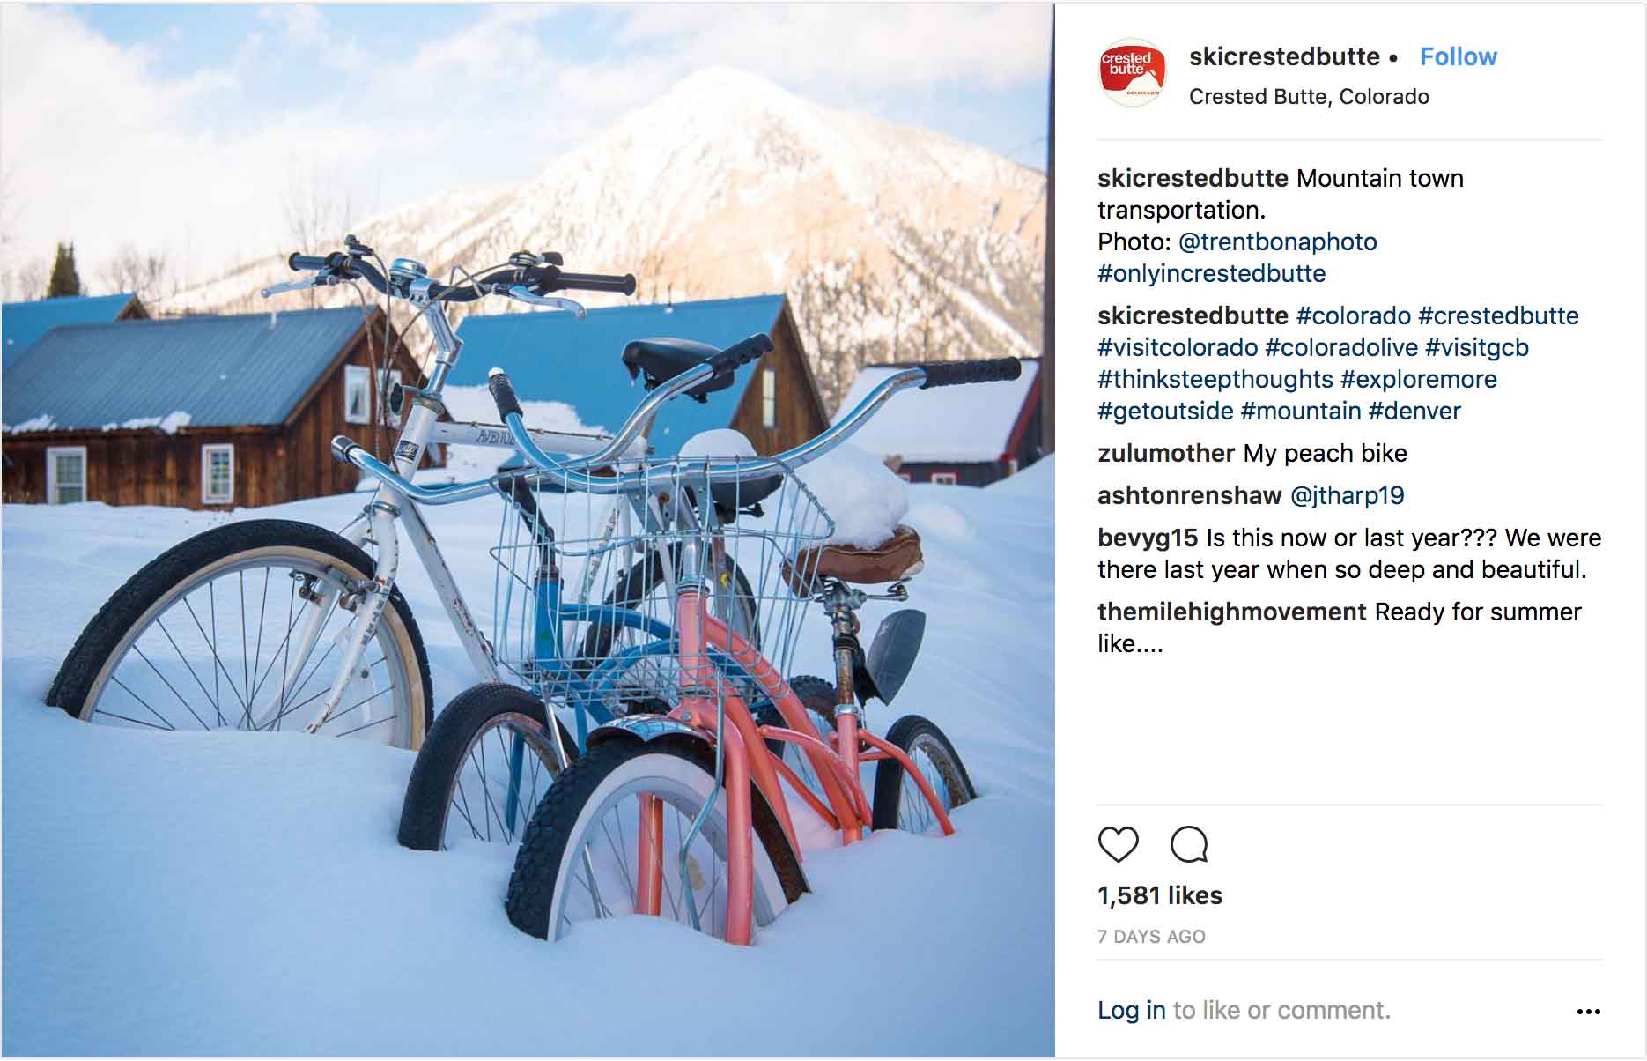Open the #onlyincrestedbutte hashtag
Screen dimensions: 1647x1061
click(x=1211, y=273)
